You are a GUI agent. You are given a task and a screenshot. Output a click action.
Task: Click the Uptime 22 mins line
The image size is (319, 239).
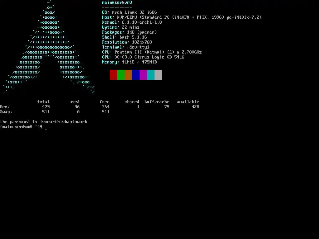[121, 27]
